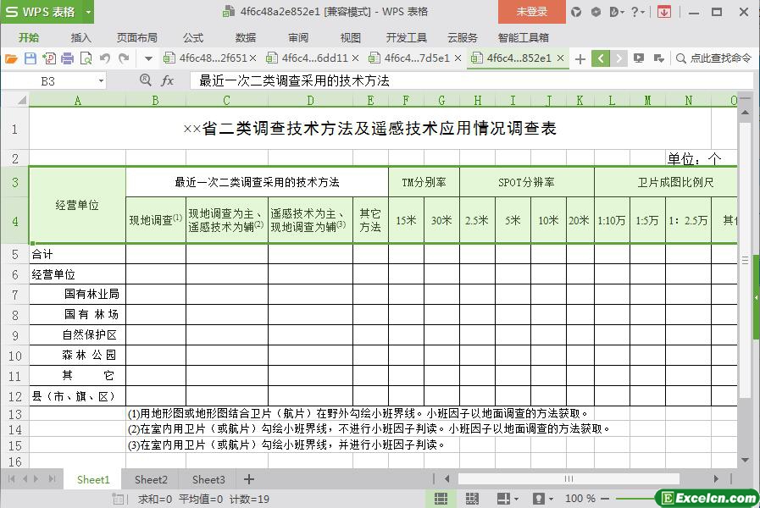Screen dimensions: 760x508
Task: Click the Name Box showing B3
Action: pos(48,81)
